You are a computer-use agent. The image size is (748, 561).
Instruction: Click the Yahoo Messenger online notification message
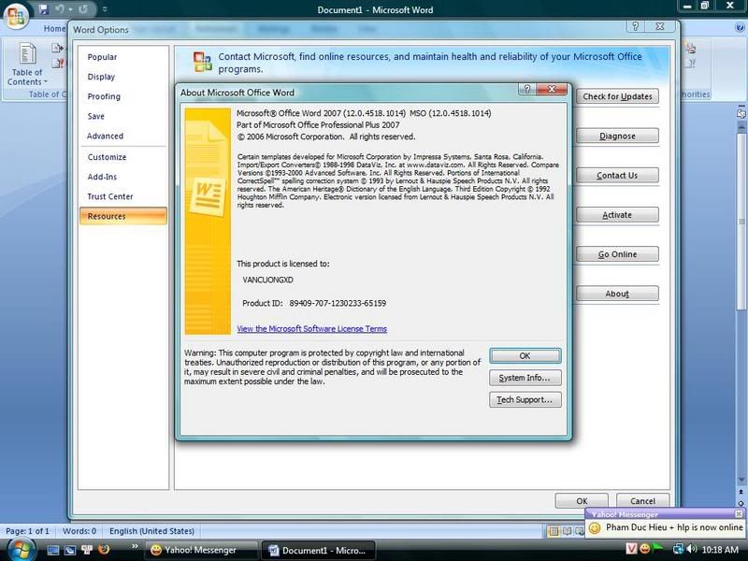coord(674,527)
